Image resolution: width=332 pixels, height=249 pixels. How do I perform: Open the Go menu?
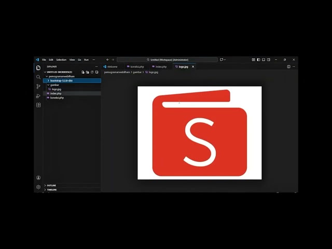coord(79,60)
